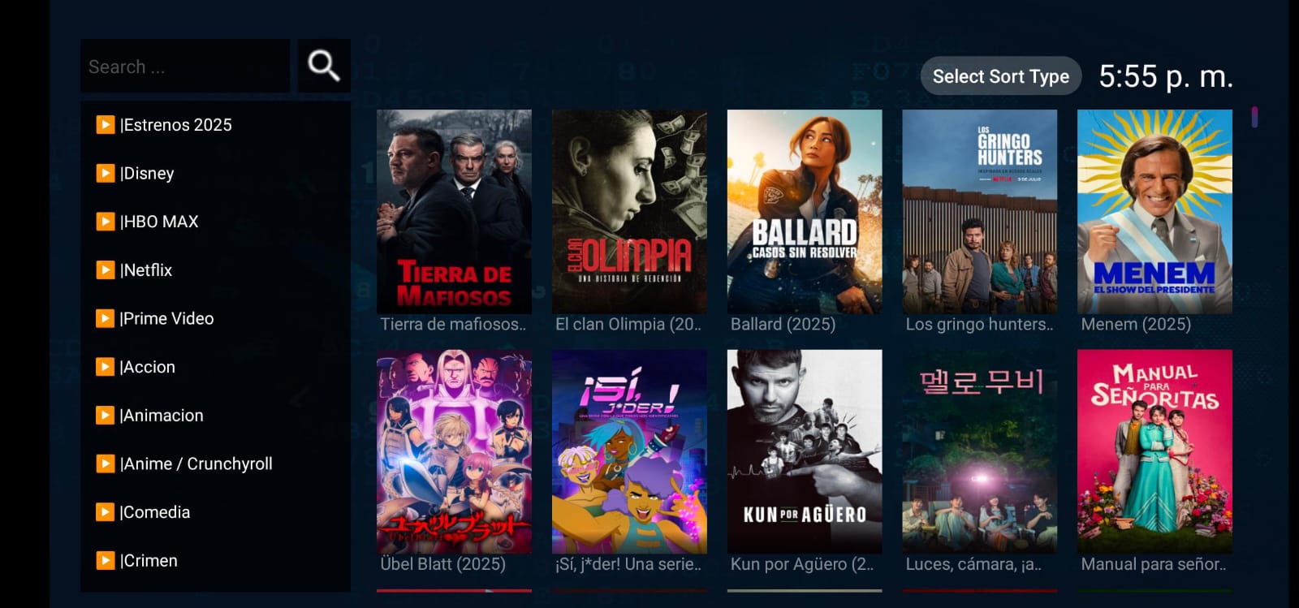The width and height of the screenshot is (1299, 608).
Task: Click the play icon beside Estrenos 2025
Action: tap(106, 124)
